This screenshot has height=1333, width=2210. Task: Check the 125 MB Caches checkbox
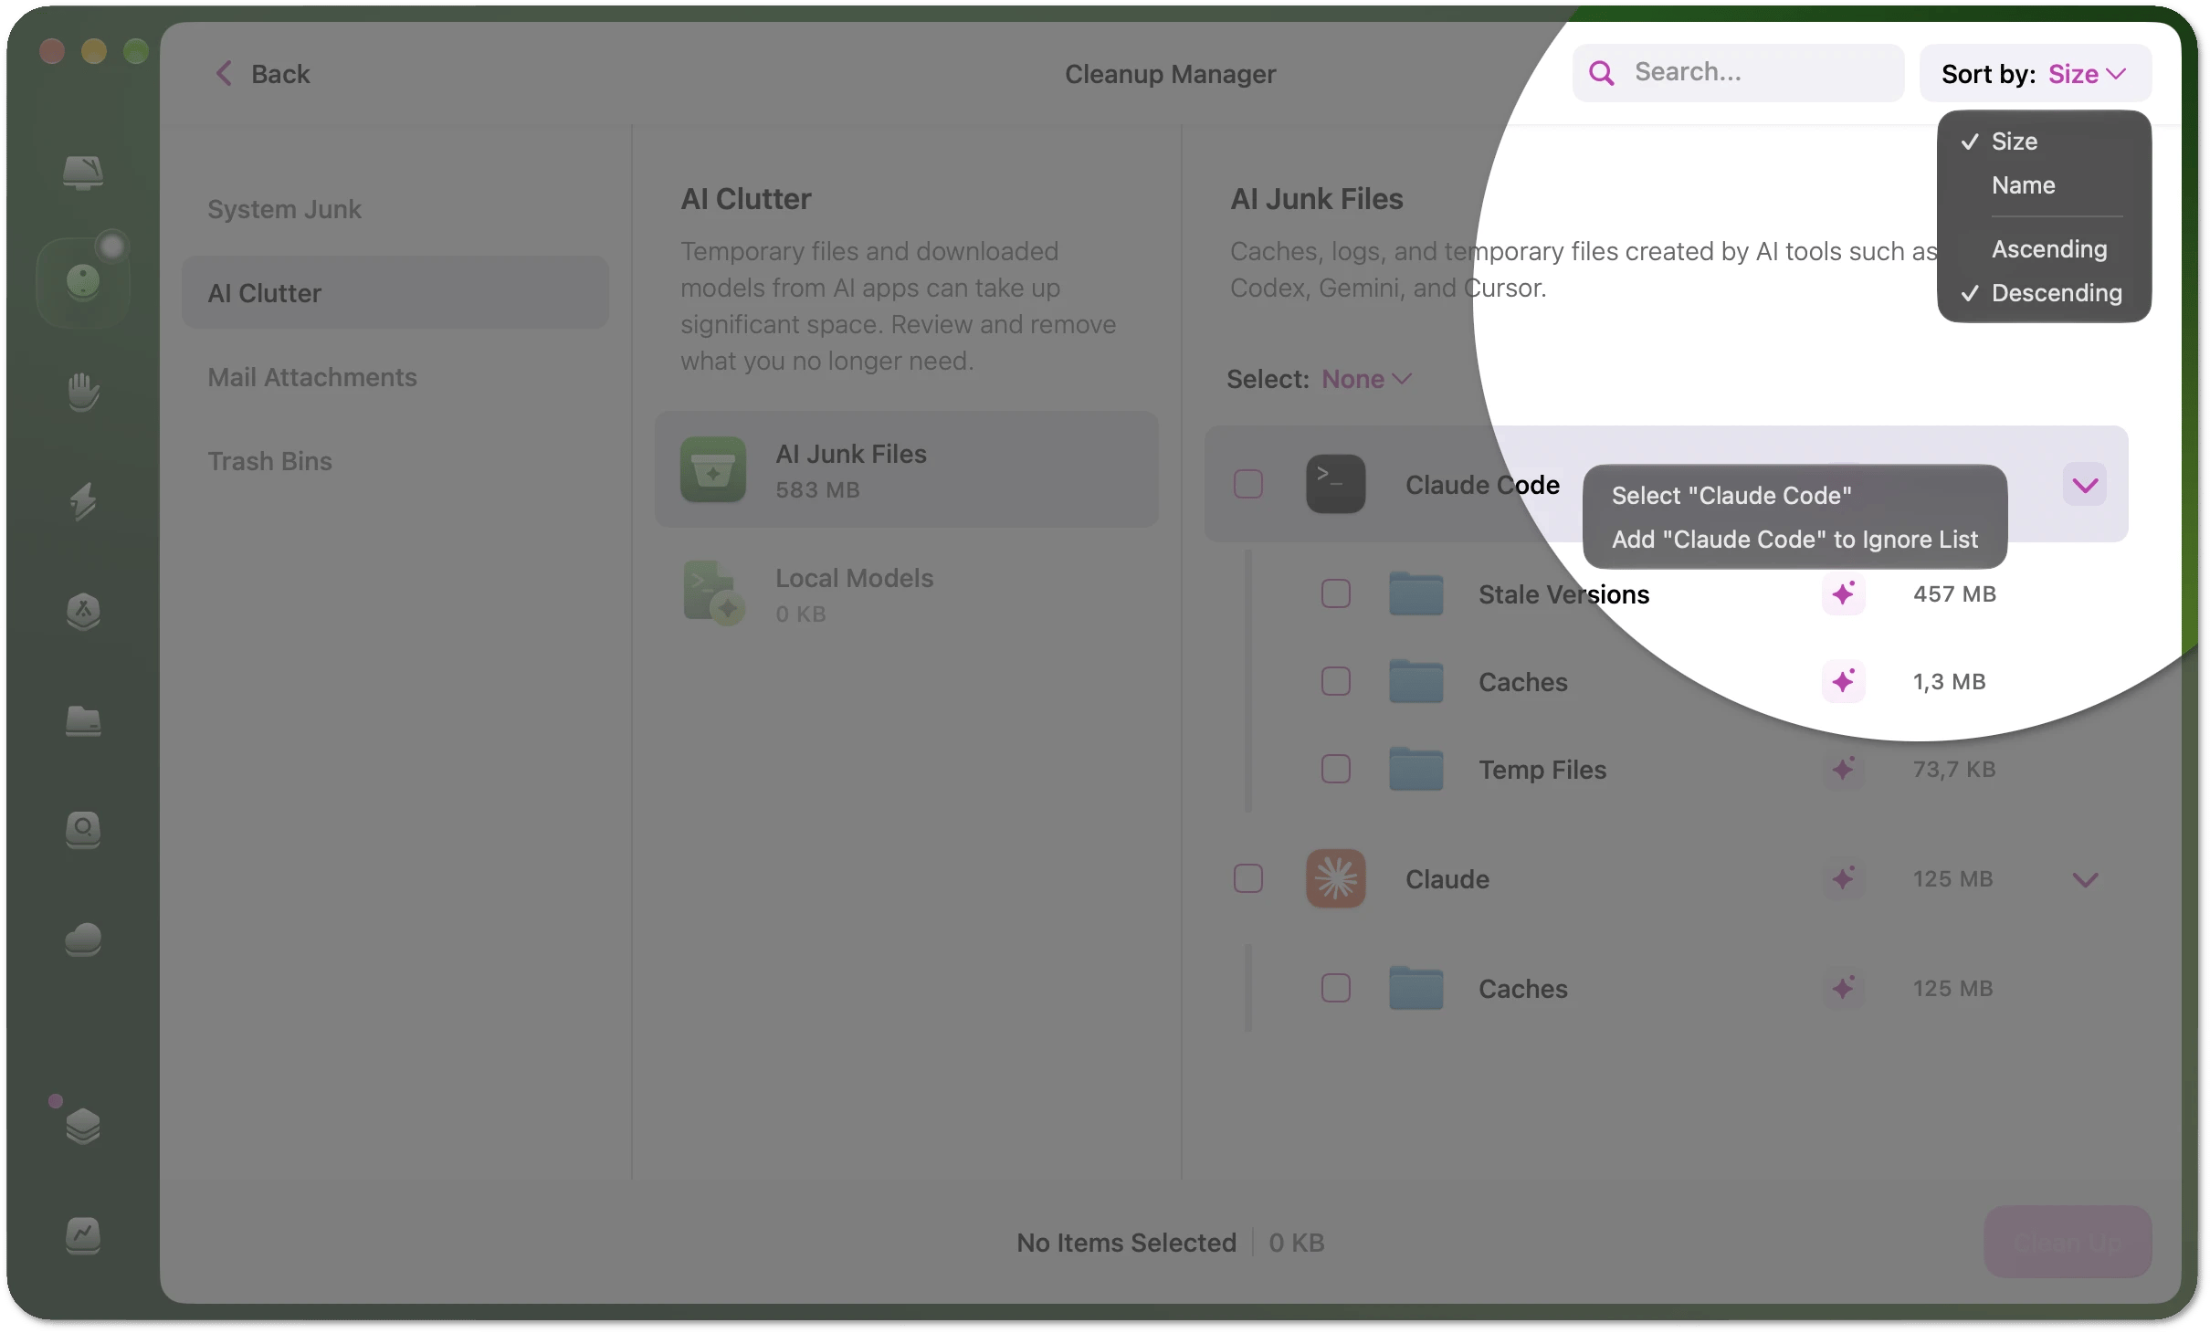coord(1335,988)
